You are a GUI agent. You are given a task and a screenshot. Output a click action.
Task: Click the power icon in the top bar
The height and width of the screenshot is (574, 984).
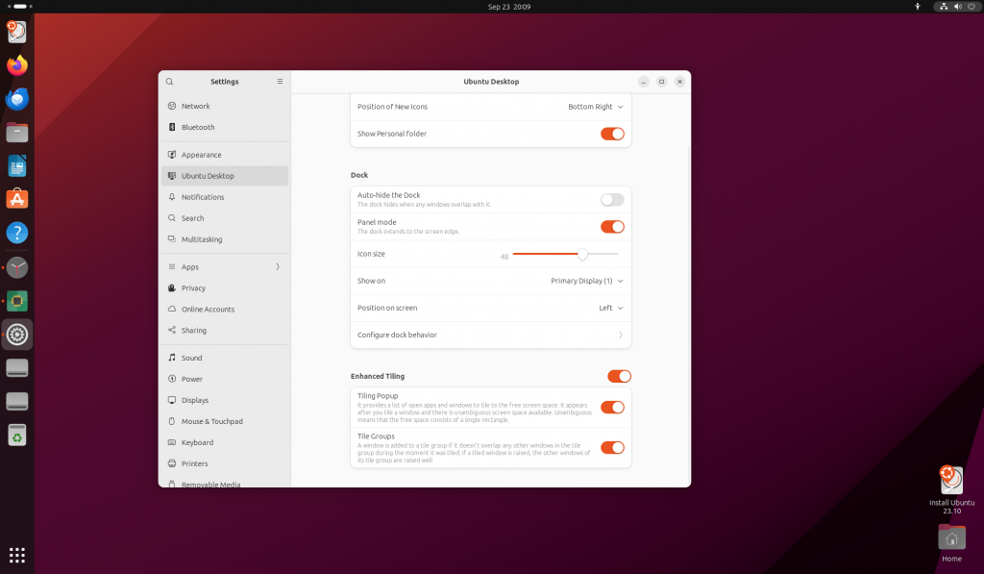[972, 7]
